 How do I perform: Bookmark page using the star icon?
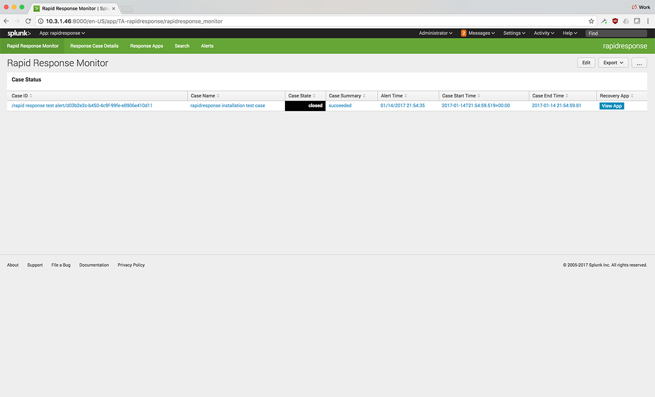point(591,21)
